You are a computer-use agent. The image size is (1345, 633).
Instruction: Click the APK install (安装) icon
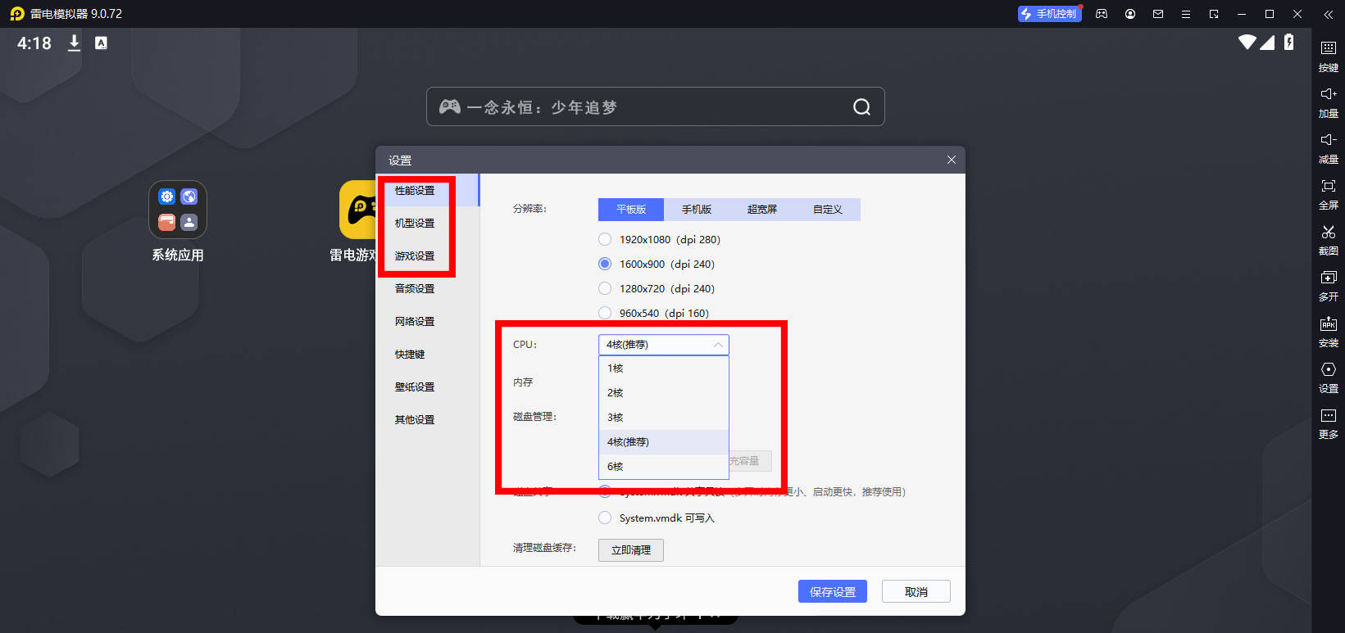pyautogui.click(x=1328, y=324)
